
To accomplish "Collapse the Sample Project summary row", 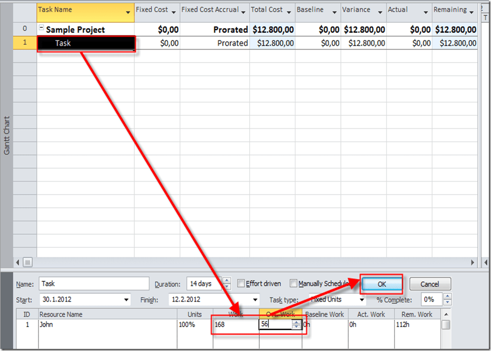I will tap(42, 29).
